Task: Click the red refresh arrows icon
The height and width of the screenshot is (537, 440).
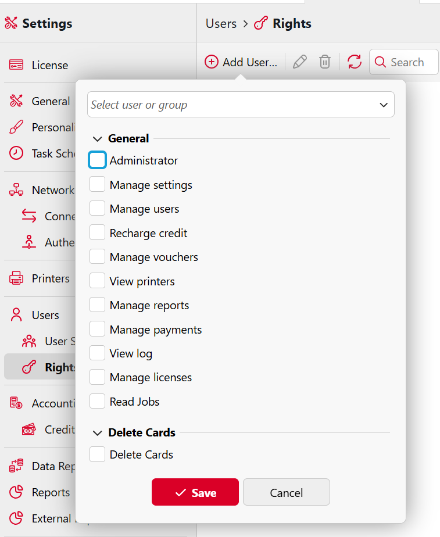Action: (x=354, y=62)
